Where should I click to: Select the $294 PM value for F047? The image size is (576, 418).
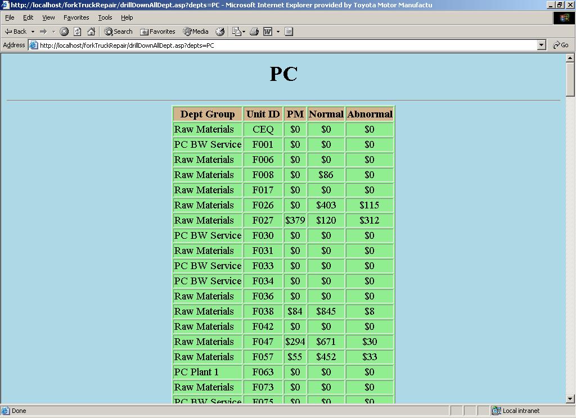click(x=295, y=342)
